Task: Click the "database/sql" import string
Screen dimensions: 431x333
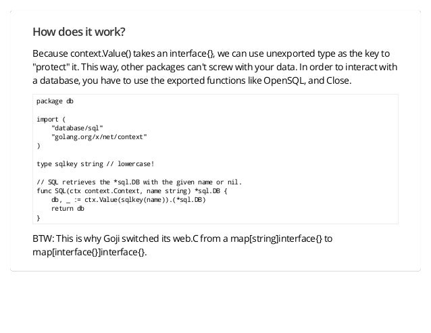Action: pyautogui.click(x=77, y=128)
